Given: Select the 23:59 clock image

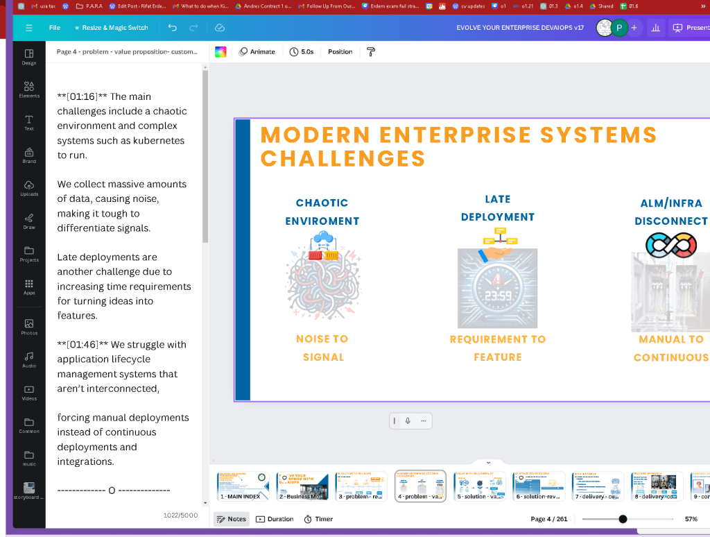Looking at the screenshot, I should click(x=497, y=288).
